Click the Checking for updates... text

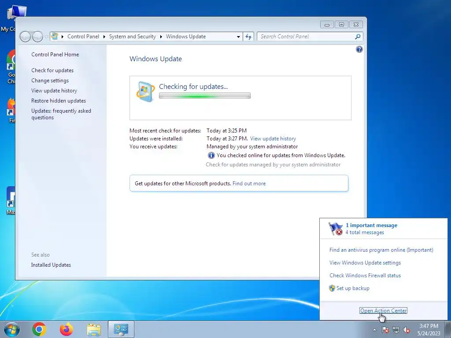193,87
